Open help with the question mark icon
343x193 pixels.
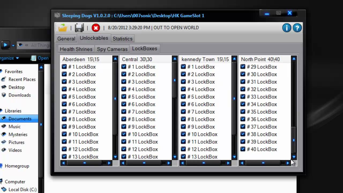[x=297, y=28]
